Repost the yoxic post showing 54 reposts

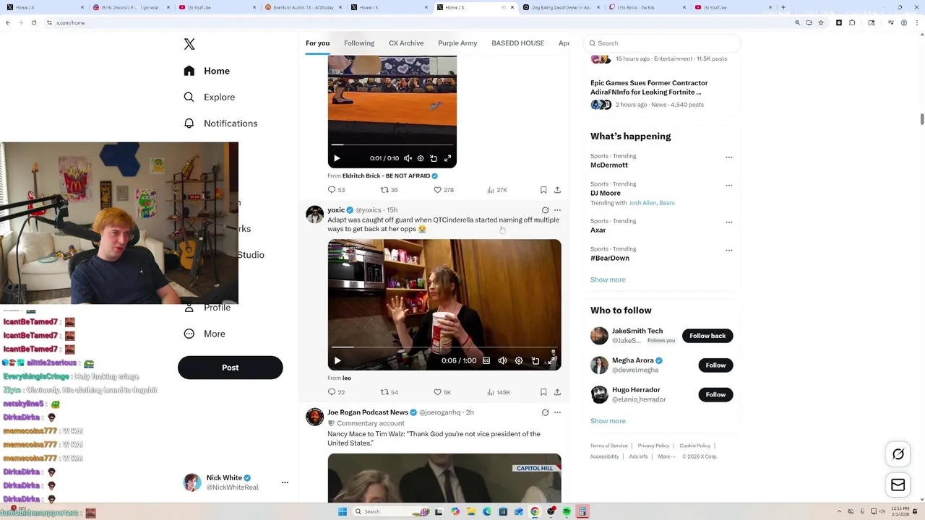tap(390, 392)
